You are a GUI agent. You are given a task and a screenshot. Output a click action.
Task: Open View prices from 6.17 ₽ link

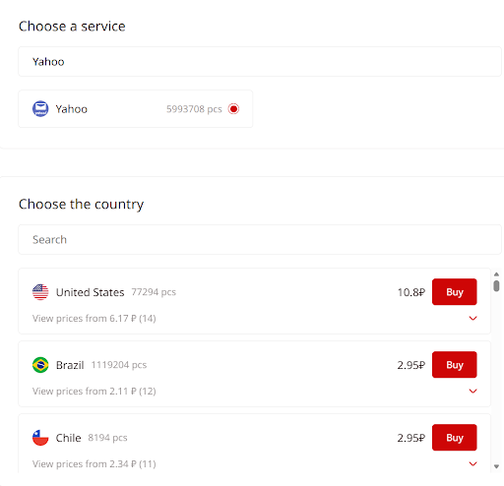pos(94,319)
